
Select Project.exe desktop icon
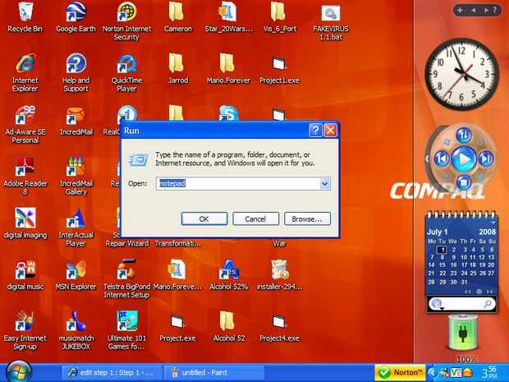tap(177, 328)
